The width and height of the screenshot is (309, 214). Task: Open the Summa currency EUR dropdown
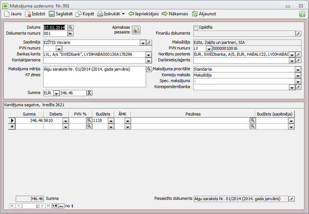(x=56, y=93)
